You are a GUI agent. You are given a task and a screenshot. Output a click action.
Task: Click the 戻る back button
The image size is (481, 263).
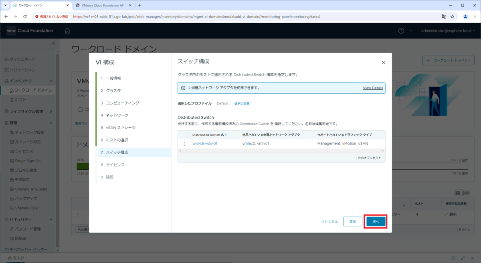353,221
